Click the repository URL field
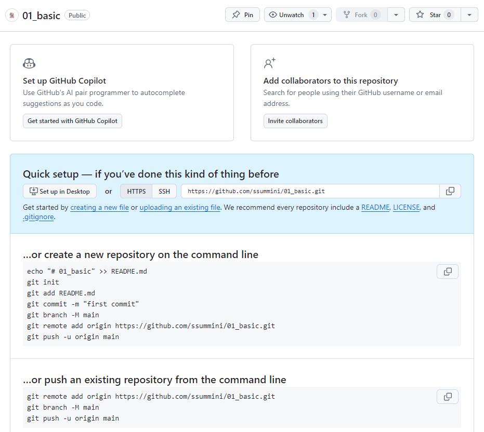484x432 pixels. coord(310,191)
